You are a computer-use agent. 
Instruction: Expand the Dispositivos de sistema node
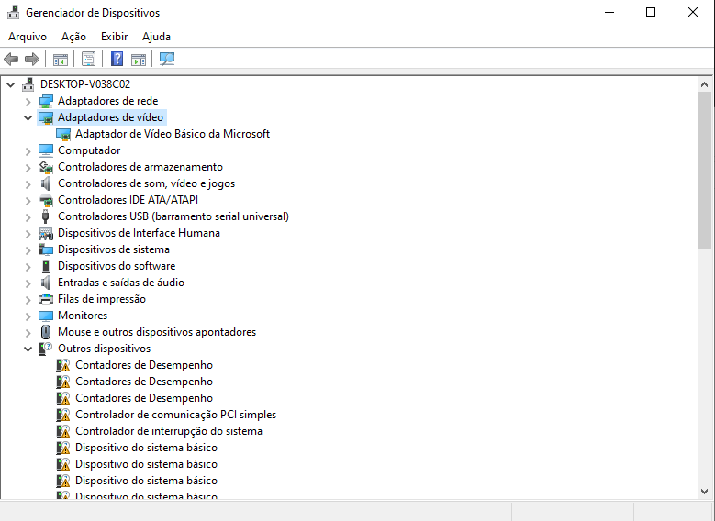pyautogui.click(x=28, y=249)
